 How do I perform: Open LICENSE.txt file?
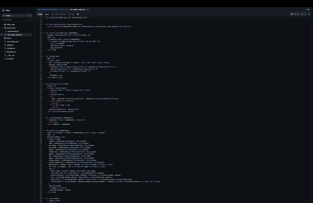point(11,48)
